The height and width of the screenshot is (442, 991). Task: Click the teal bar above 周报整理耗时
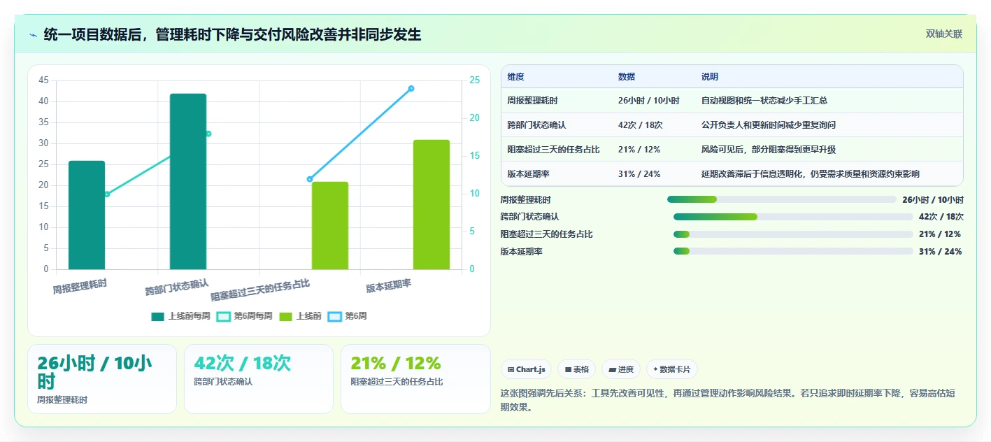coord(87,215)
